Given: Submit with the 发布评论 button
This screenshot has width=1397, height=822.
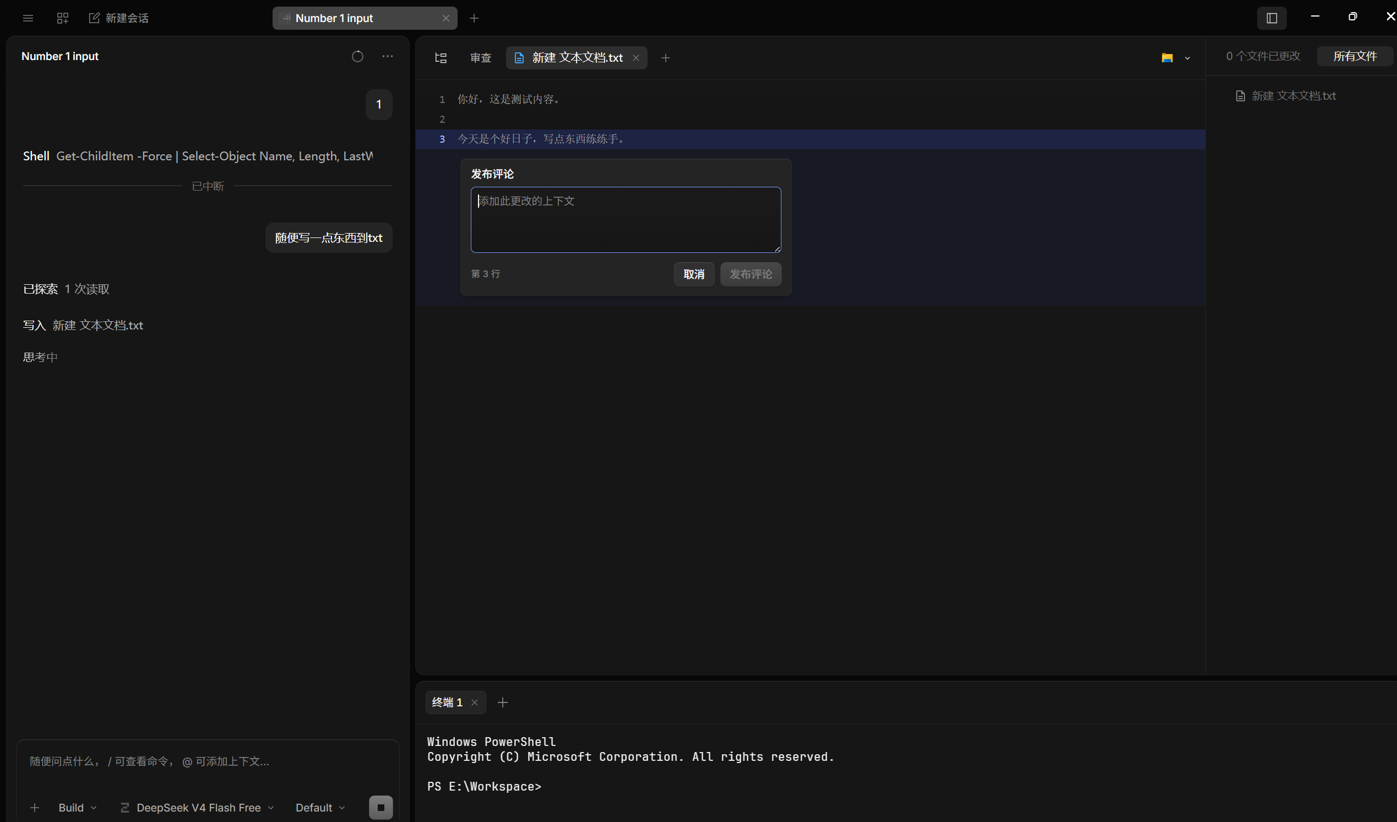Looking at the screenshot, I should tap(751, 274).
